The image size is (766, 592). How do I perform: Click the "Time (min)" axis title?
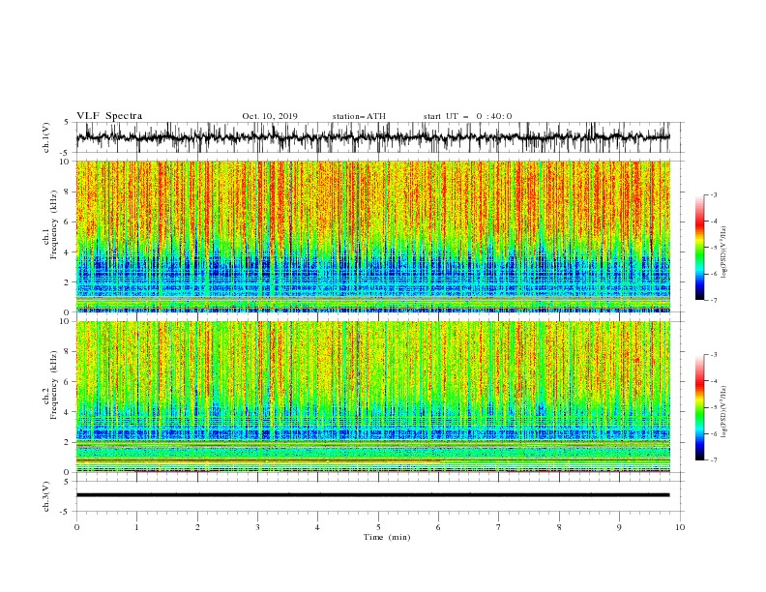pos(387,537)
